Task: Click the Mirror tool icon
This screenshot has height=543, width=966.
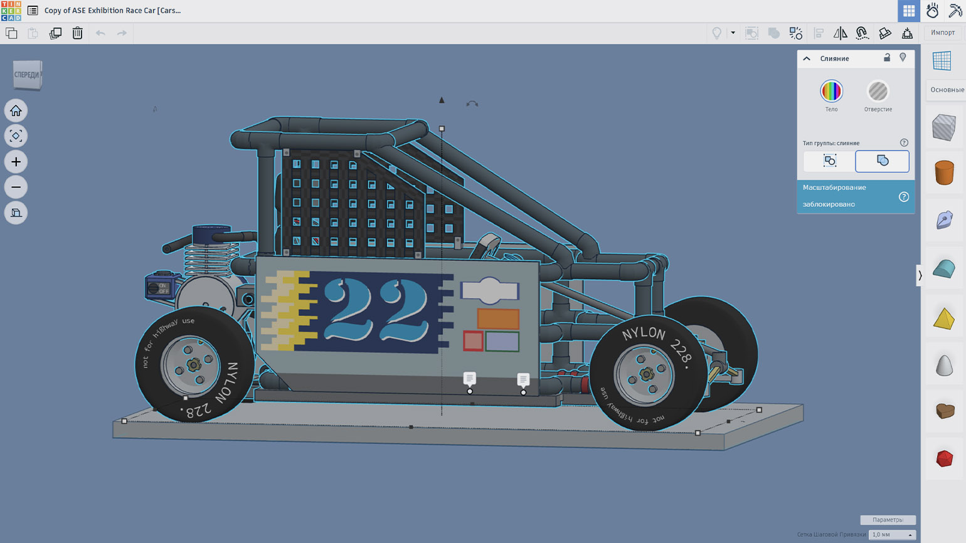Action: point(840,33)
